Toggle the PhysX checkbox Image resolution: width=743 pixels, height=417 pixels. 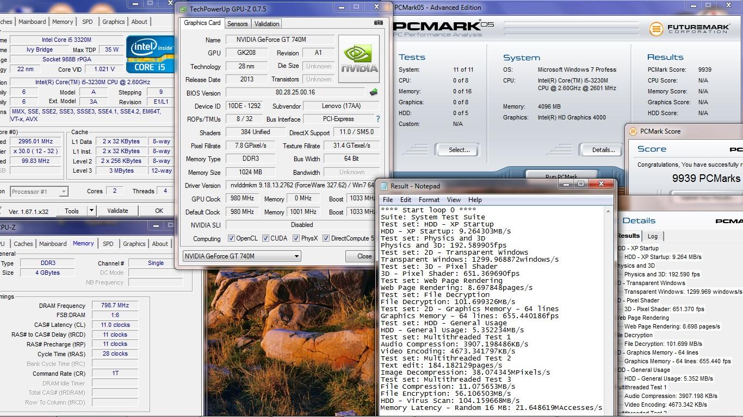[x=296, y=238]
